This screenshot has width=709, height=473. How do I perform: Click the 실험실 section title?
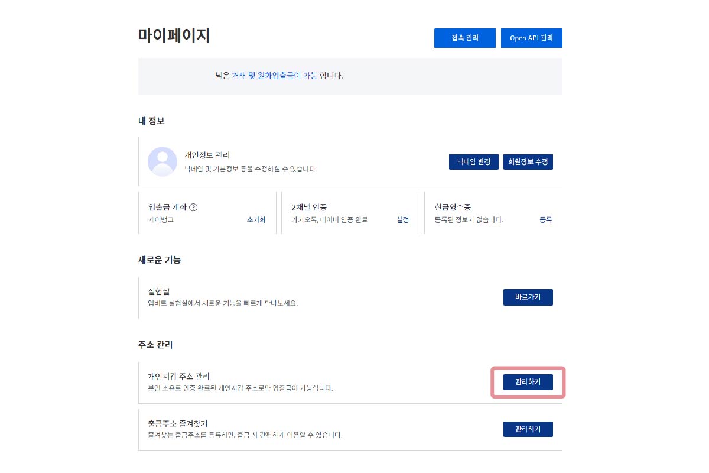pyautogui.click(x=159, y=291)
